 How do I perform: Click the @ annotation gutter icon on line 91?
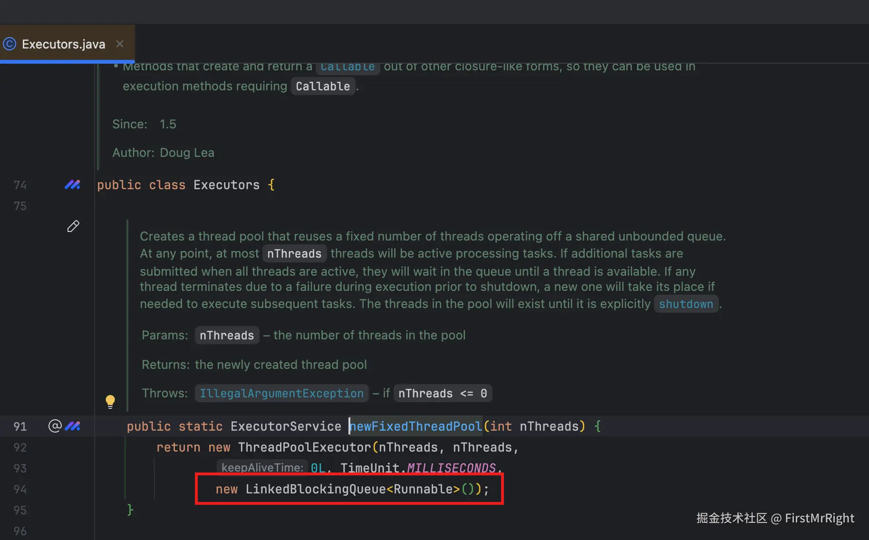click(x=55, y=426)
